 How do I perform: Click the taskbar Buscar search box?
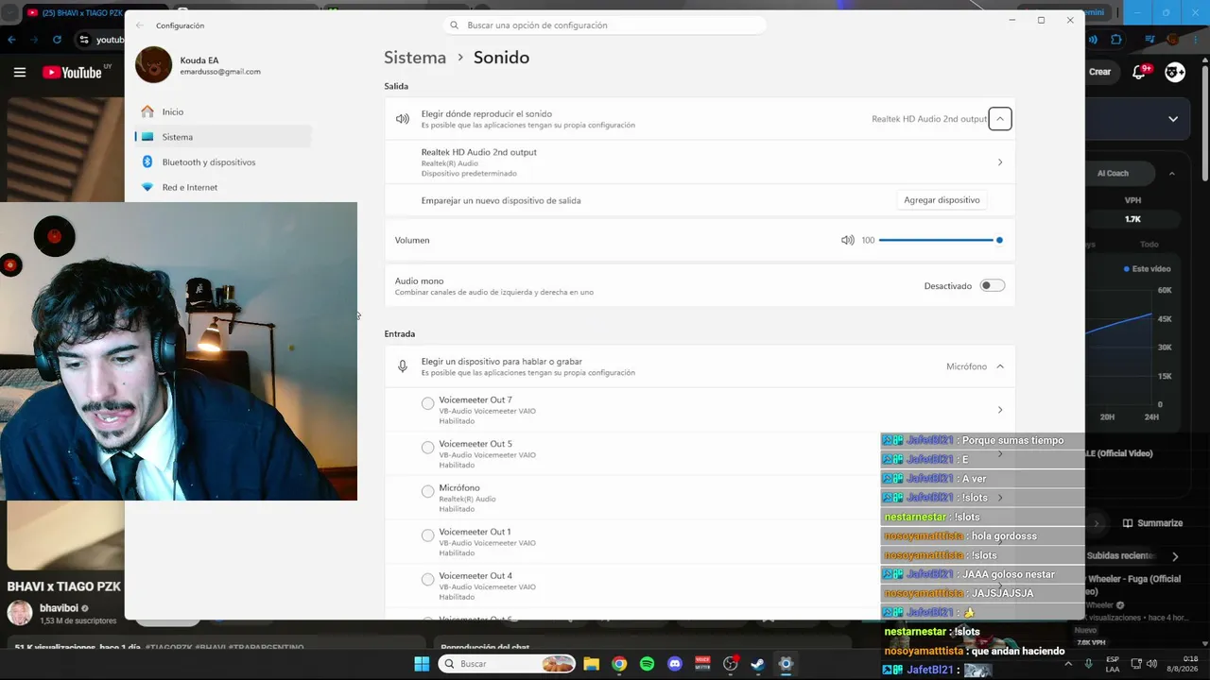508,664
